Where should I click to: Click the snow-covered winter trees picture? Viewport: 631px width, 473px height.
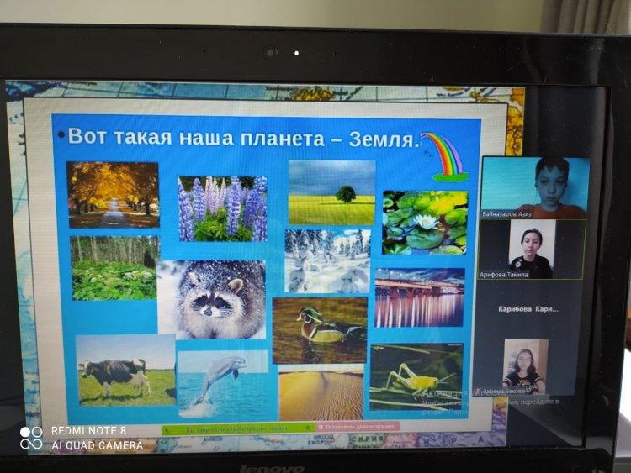(x=327, y=261)
